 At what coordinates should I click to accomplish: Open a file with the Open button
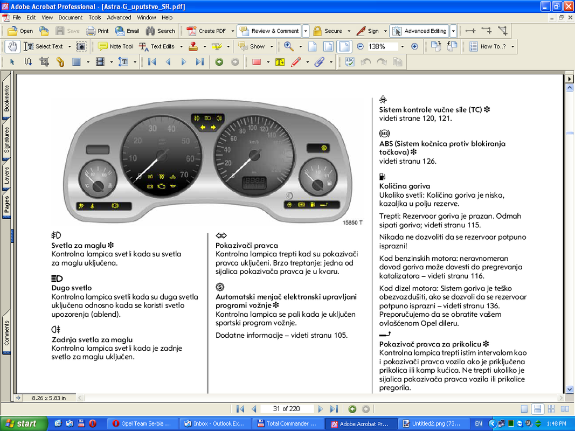[20, 31]
